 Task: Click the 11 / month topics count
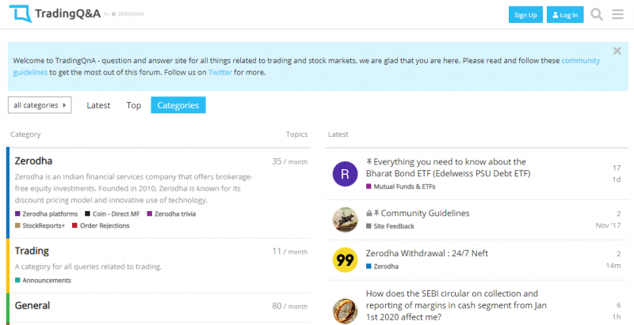pos(289,251)
